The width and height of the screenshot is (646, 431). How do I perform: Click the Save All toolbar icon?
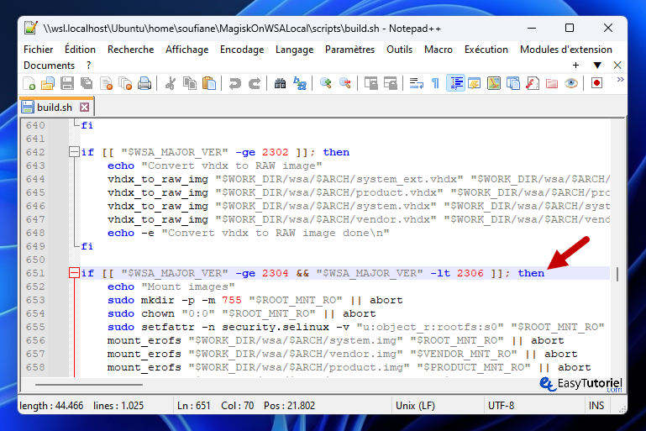[87, 84]
